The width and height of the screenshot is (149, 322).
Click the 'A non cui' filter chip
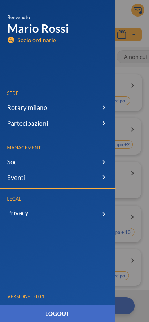133,57
